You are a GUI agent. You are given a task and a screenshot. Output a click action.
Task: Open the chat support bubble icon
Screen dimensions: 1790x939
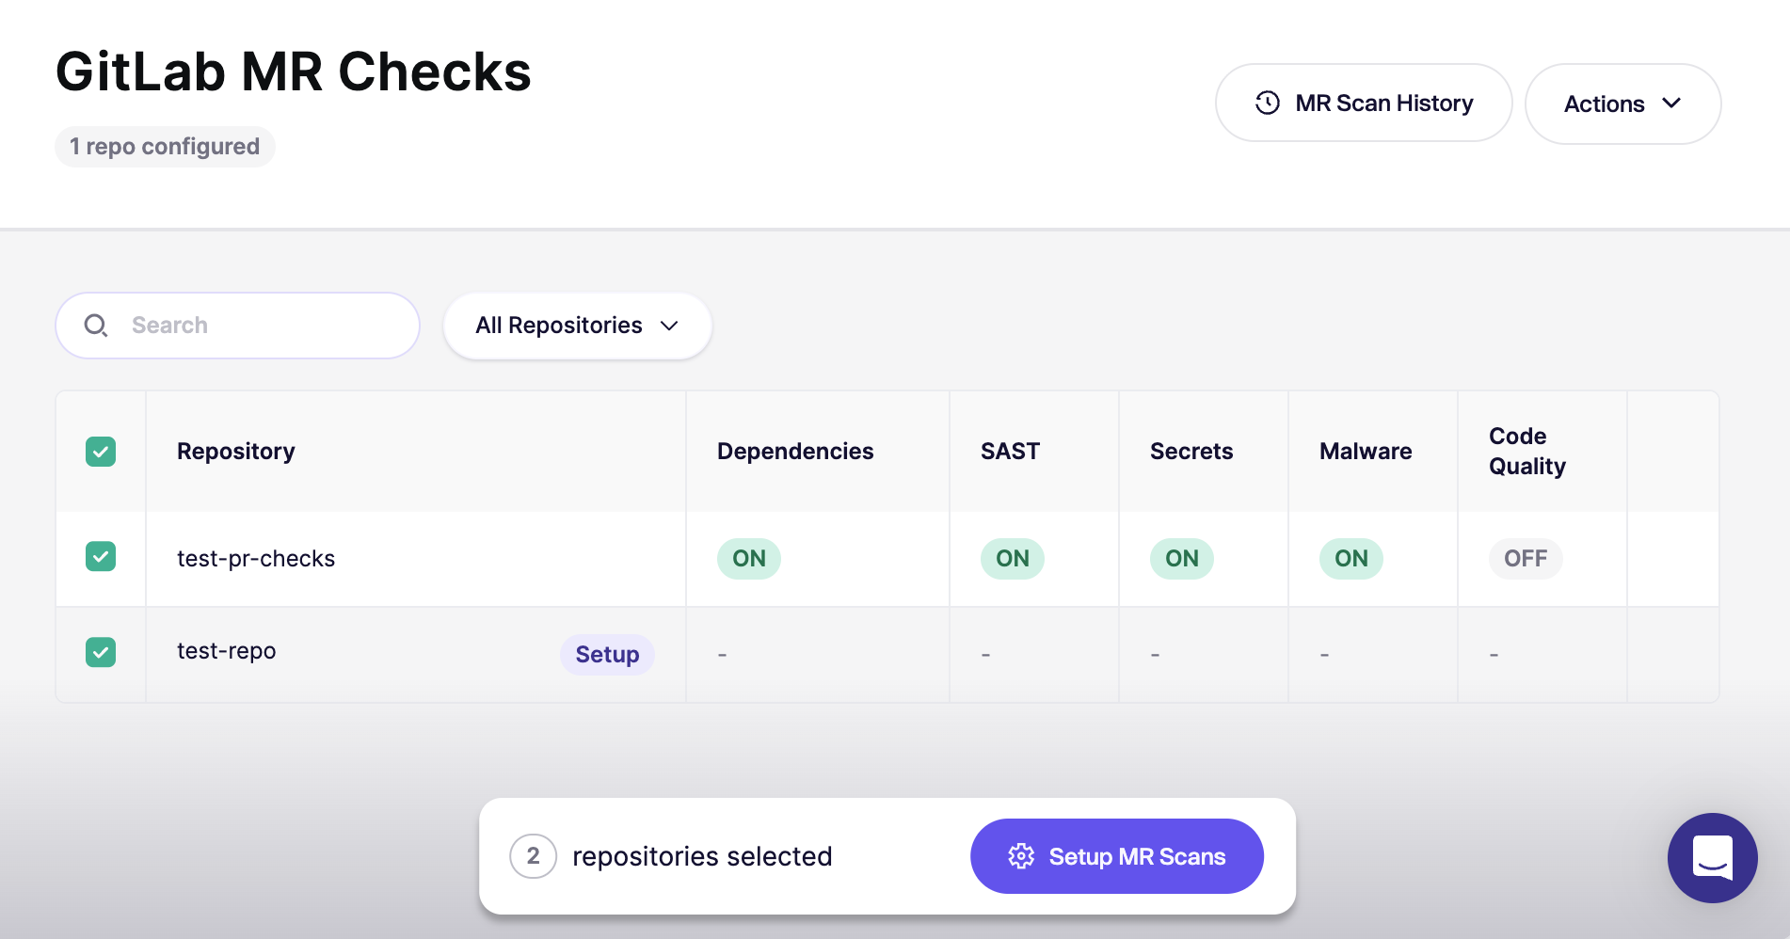click(1712, 857)
